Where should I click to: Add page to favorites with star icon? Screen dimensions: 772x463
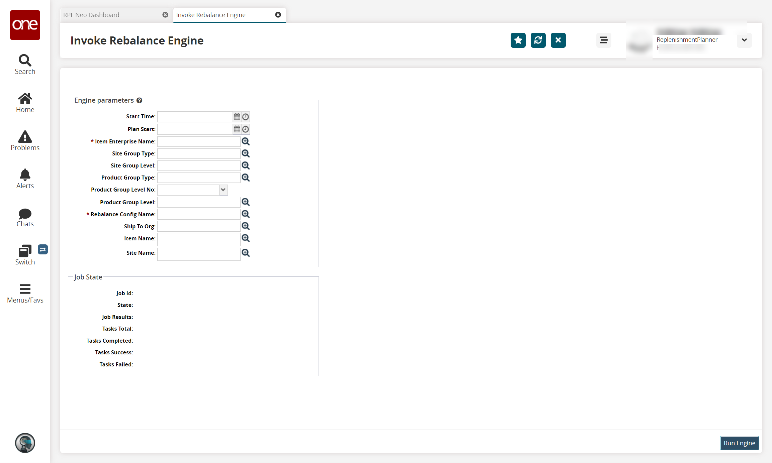(518, 40)
